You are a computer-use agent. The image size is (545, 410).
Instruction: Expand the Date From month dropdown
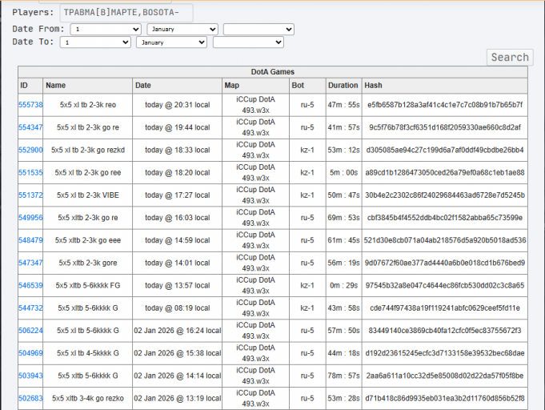(x=182, y=29)
